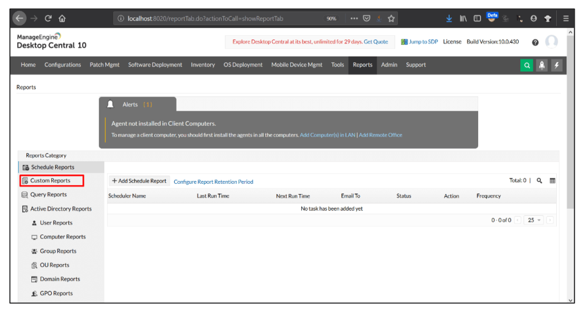Click the Add Schedule Report button

[x=139, y=180]
